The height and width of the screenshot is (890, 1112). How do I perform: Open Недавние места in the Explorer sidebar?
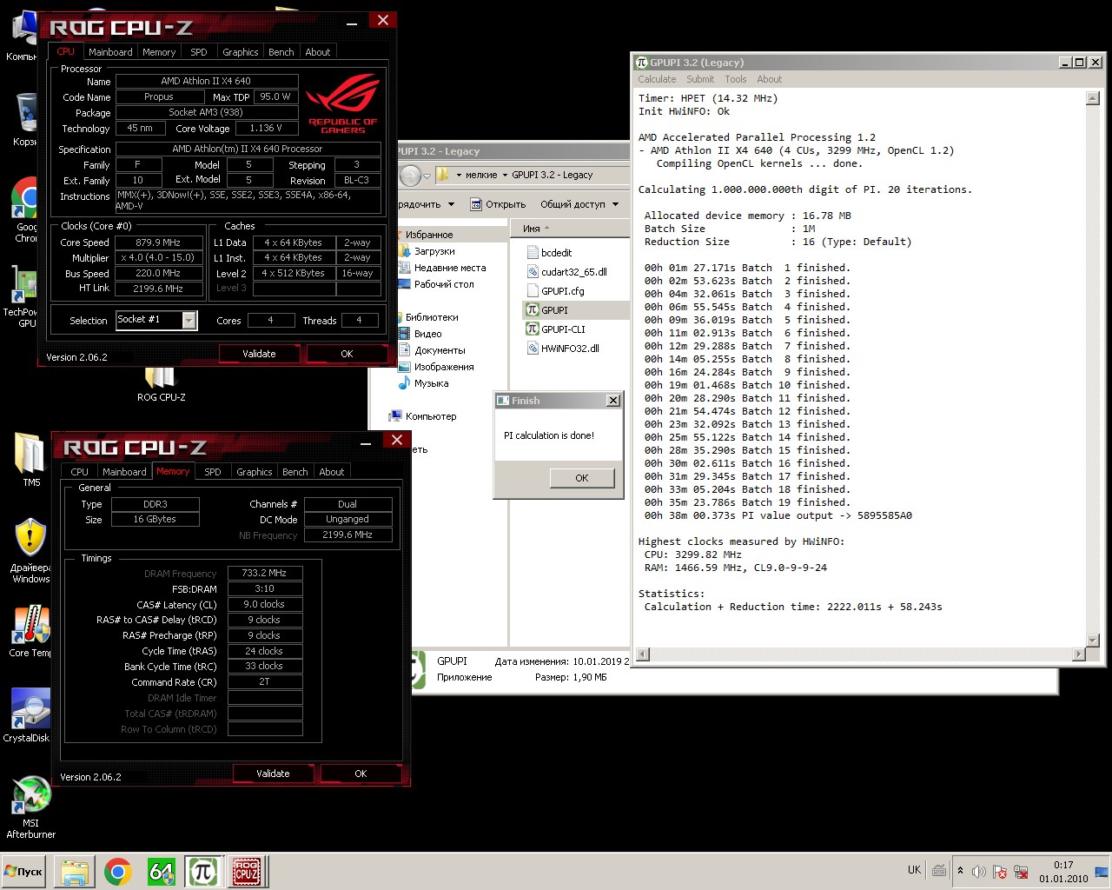442,268
